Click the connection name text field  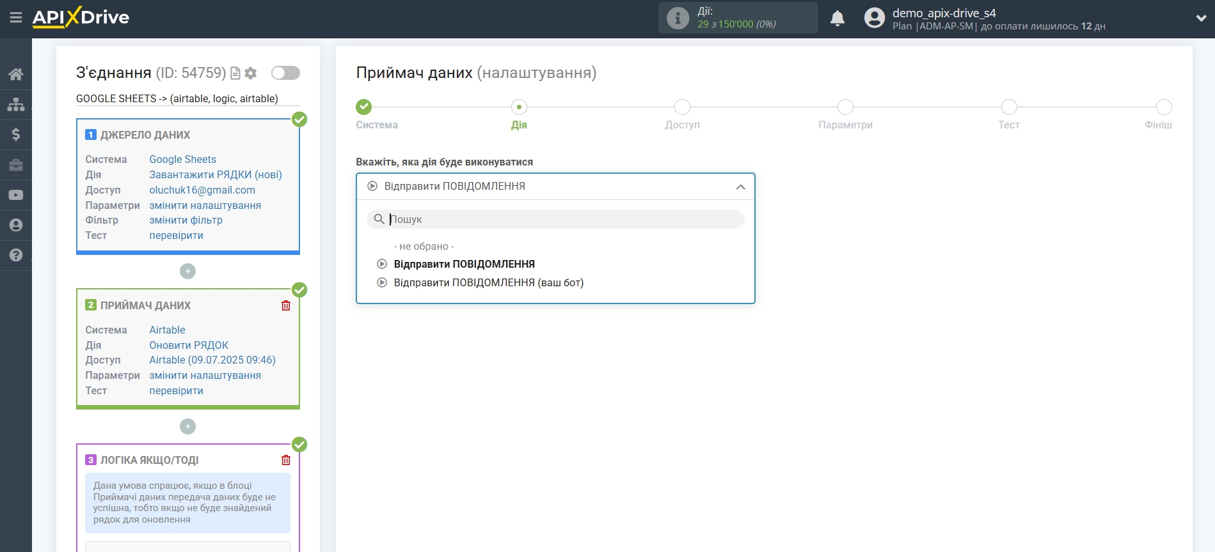[x=187, y=98]
